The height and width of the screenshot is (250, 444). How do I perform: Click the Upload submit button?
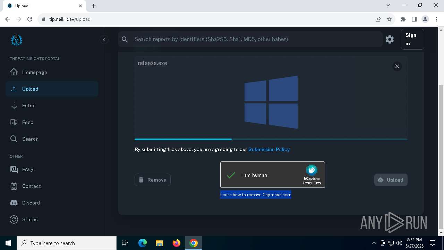pos(391,180)
